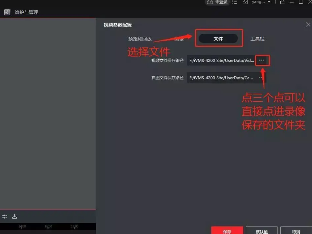Click the video file save path field
The image size is (312, 234).
tap(221, 60)
